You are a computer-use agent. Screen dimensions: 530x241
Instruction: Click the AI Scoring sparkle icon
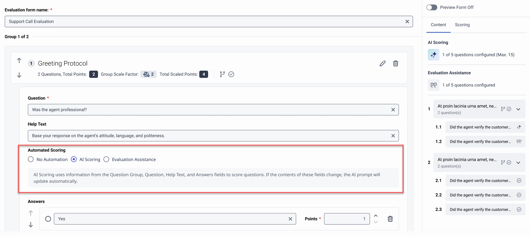434,55
